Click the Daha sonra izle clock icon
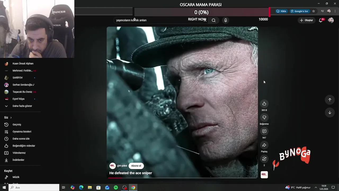339x191 pixels. coord(6,139)
